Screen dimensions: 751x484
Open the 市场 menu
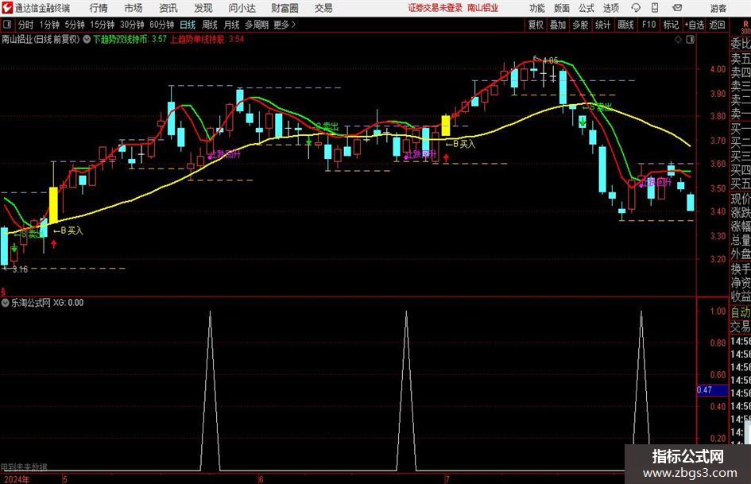tap(134, 8)
